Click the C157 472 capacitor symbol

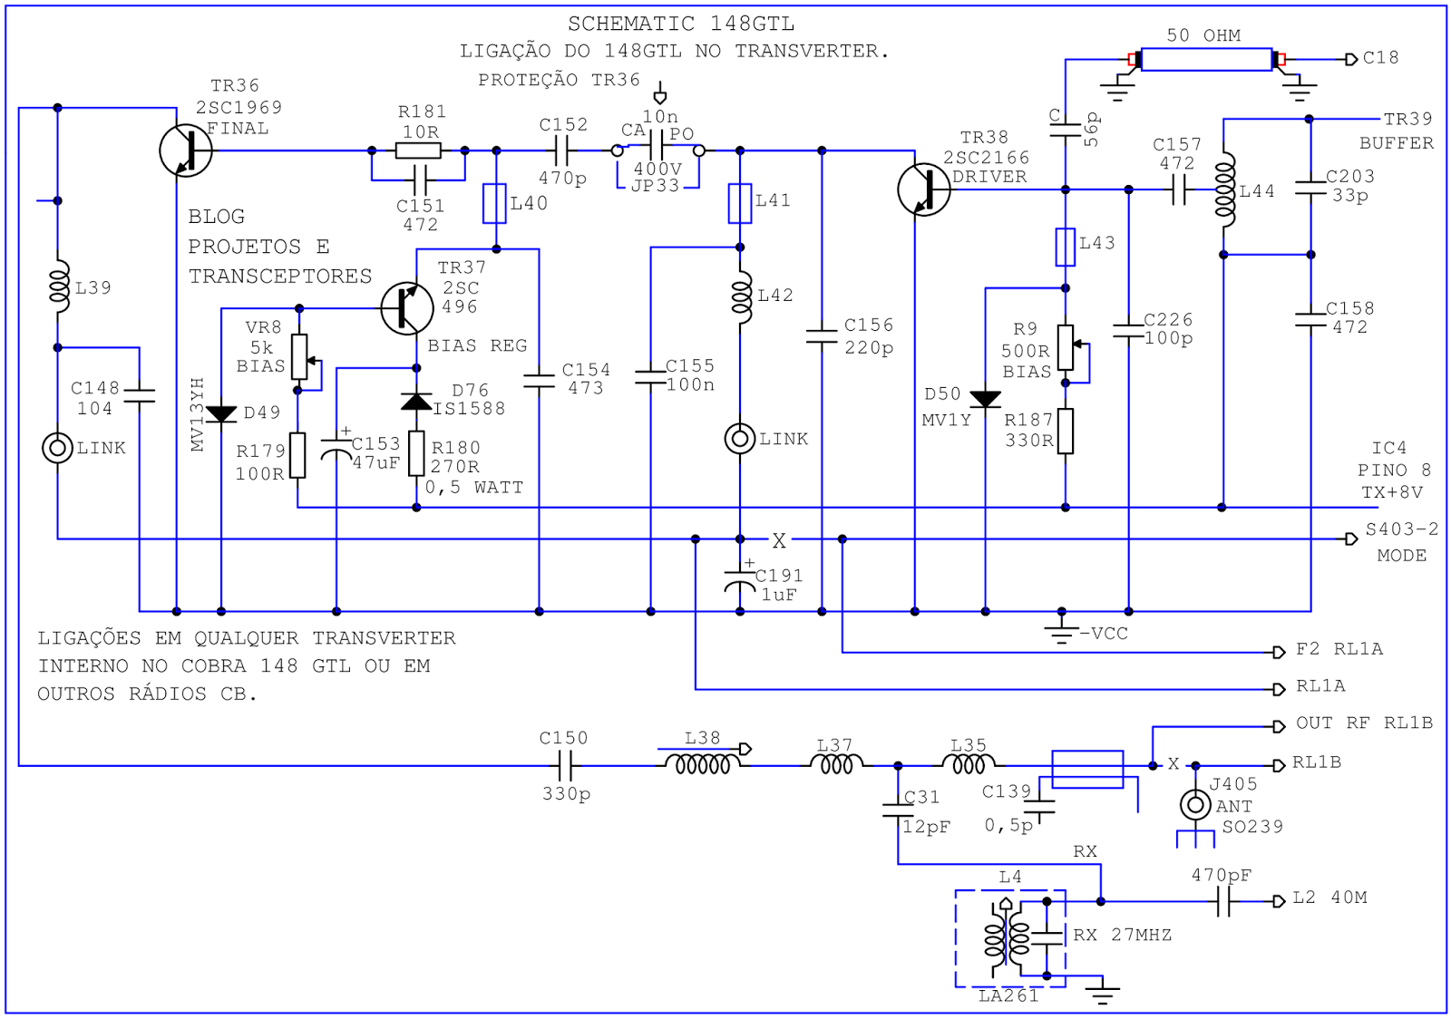coord(1178,190)
